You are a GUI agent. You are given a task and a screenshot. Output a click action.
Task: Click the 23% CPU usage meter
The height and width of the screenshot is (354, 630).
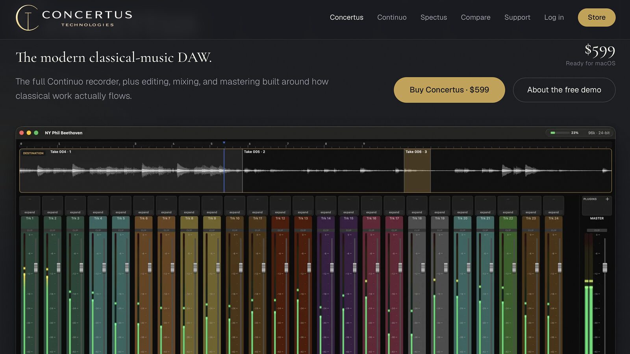click(x=564, y=133)
